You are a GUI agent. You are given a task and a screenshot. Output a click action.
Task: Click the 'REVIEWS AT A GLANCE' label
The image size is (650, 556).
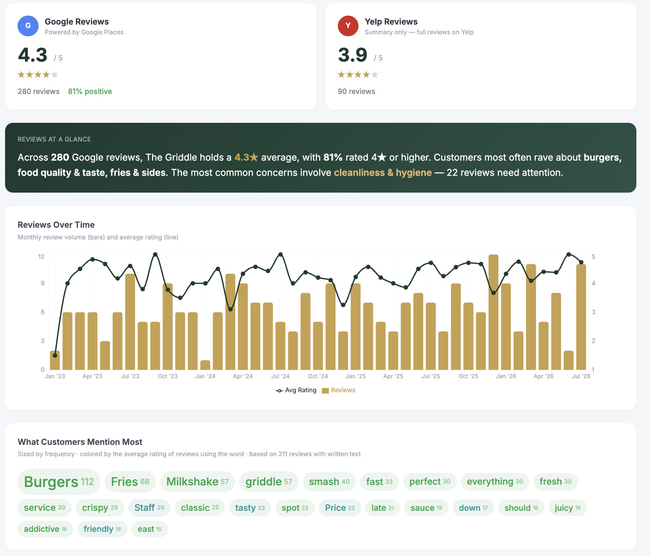tap(54, 140)
